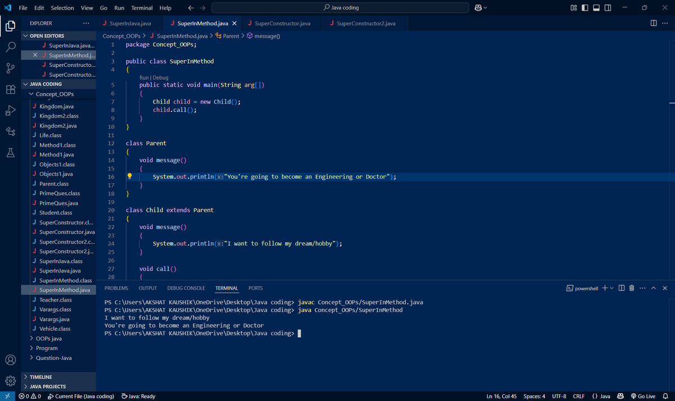Open the editor More Actions ellipsis
Viewport: 675px width, 401px height.
pos(665,23)
